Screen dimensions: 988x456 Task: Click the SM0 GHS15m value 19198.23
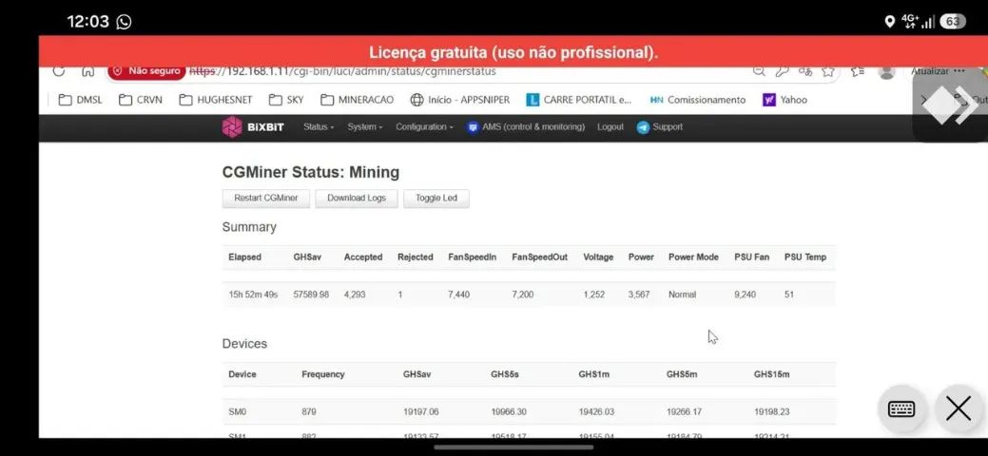point(772,412)
